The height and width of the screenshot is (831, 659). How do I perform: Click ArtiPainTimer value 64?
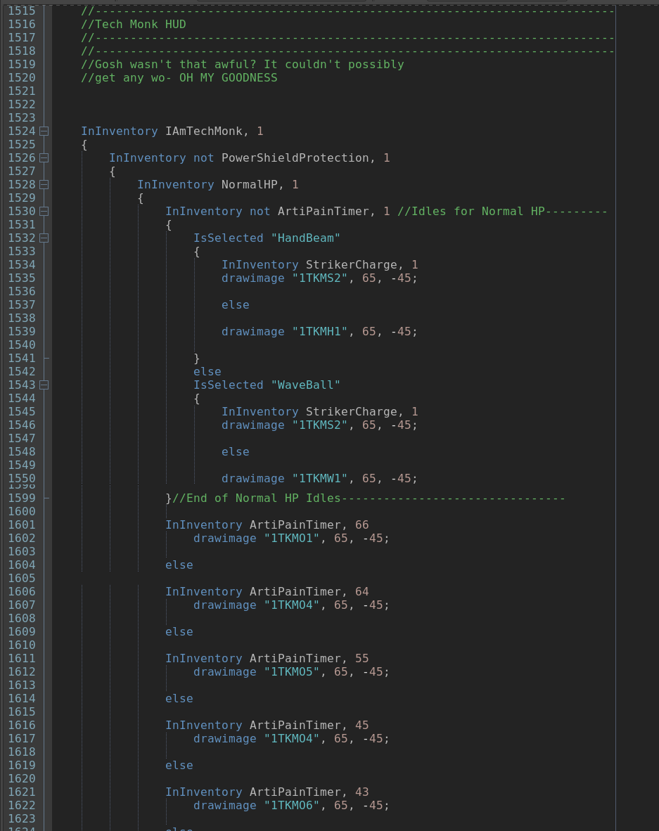click(x=362, y=591)
